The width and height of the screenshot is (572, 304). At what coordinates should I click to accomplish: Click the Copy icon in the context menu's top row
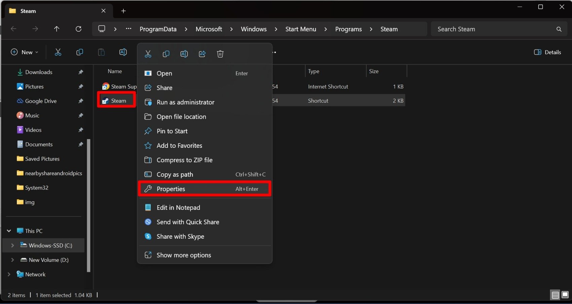166,54
